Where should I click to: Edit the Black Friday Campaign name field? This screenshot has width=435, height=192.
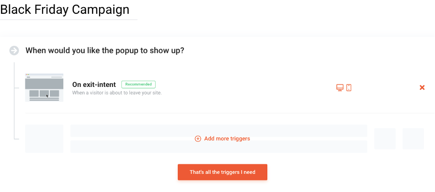coord(69,10)
